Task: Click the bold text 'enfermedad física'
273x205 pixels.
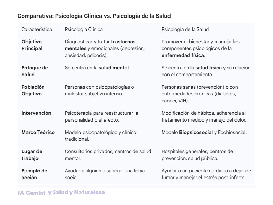Action: click(x=183, y=55)
